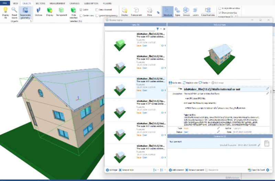
Task: Edit the topic title with pencil icon
Action: [268, 89]
